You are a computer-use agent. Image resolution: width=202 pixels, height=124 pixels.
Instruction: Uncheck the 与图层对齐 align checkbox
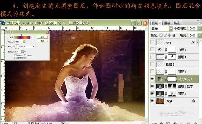[x=16, y=58]
